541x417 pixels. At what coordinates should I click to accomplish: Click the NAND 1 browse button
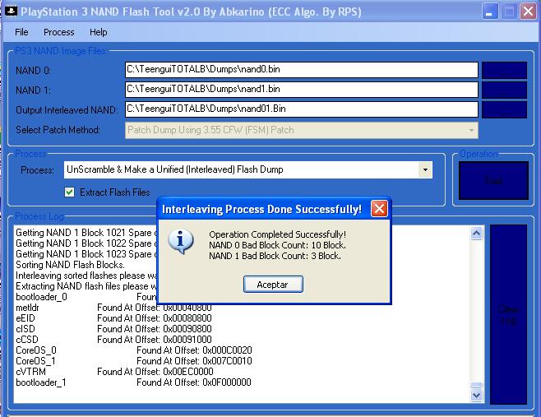point(504,90)
